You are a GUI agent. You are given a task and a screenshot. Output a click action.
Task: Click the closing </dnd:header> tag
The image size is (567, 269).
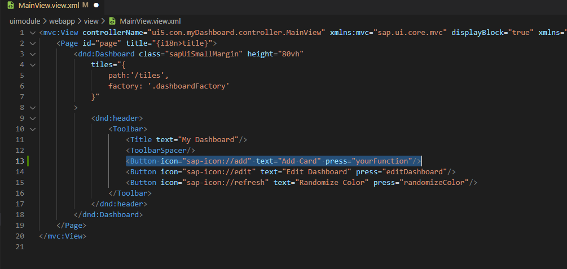click(x=120, y=204)
